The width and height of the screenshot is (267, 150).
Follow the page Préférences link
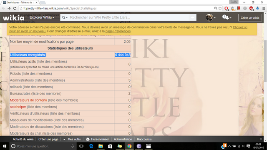pos(118,31)
